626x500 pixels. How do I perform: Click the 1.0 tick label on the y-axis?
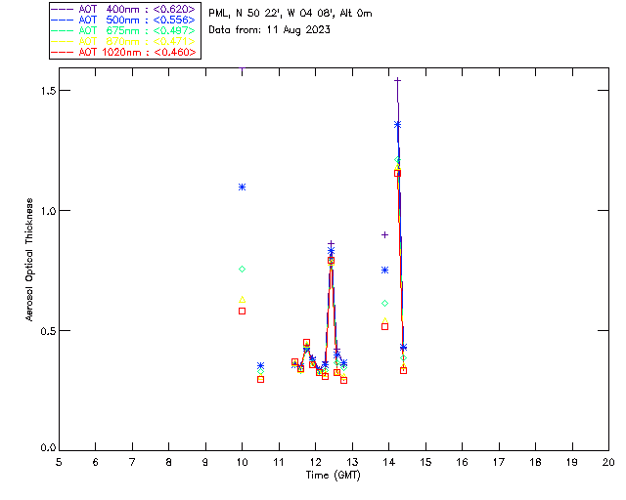(48, 211)
